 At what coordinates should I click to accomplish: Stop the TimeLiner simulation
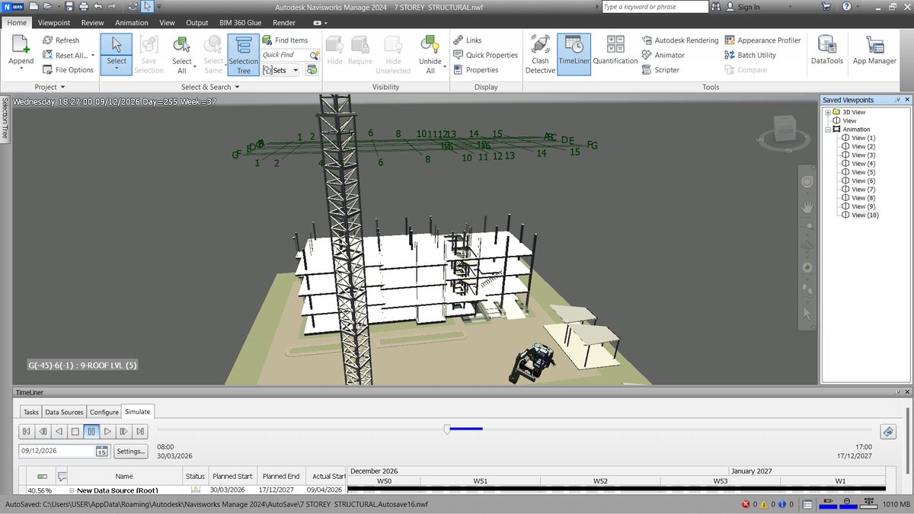75,432
